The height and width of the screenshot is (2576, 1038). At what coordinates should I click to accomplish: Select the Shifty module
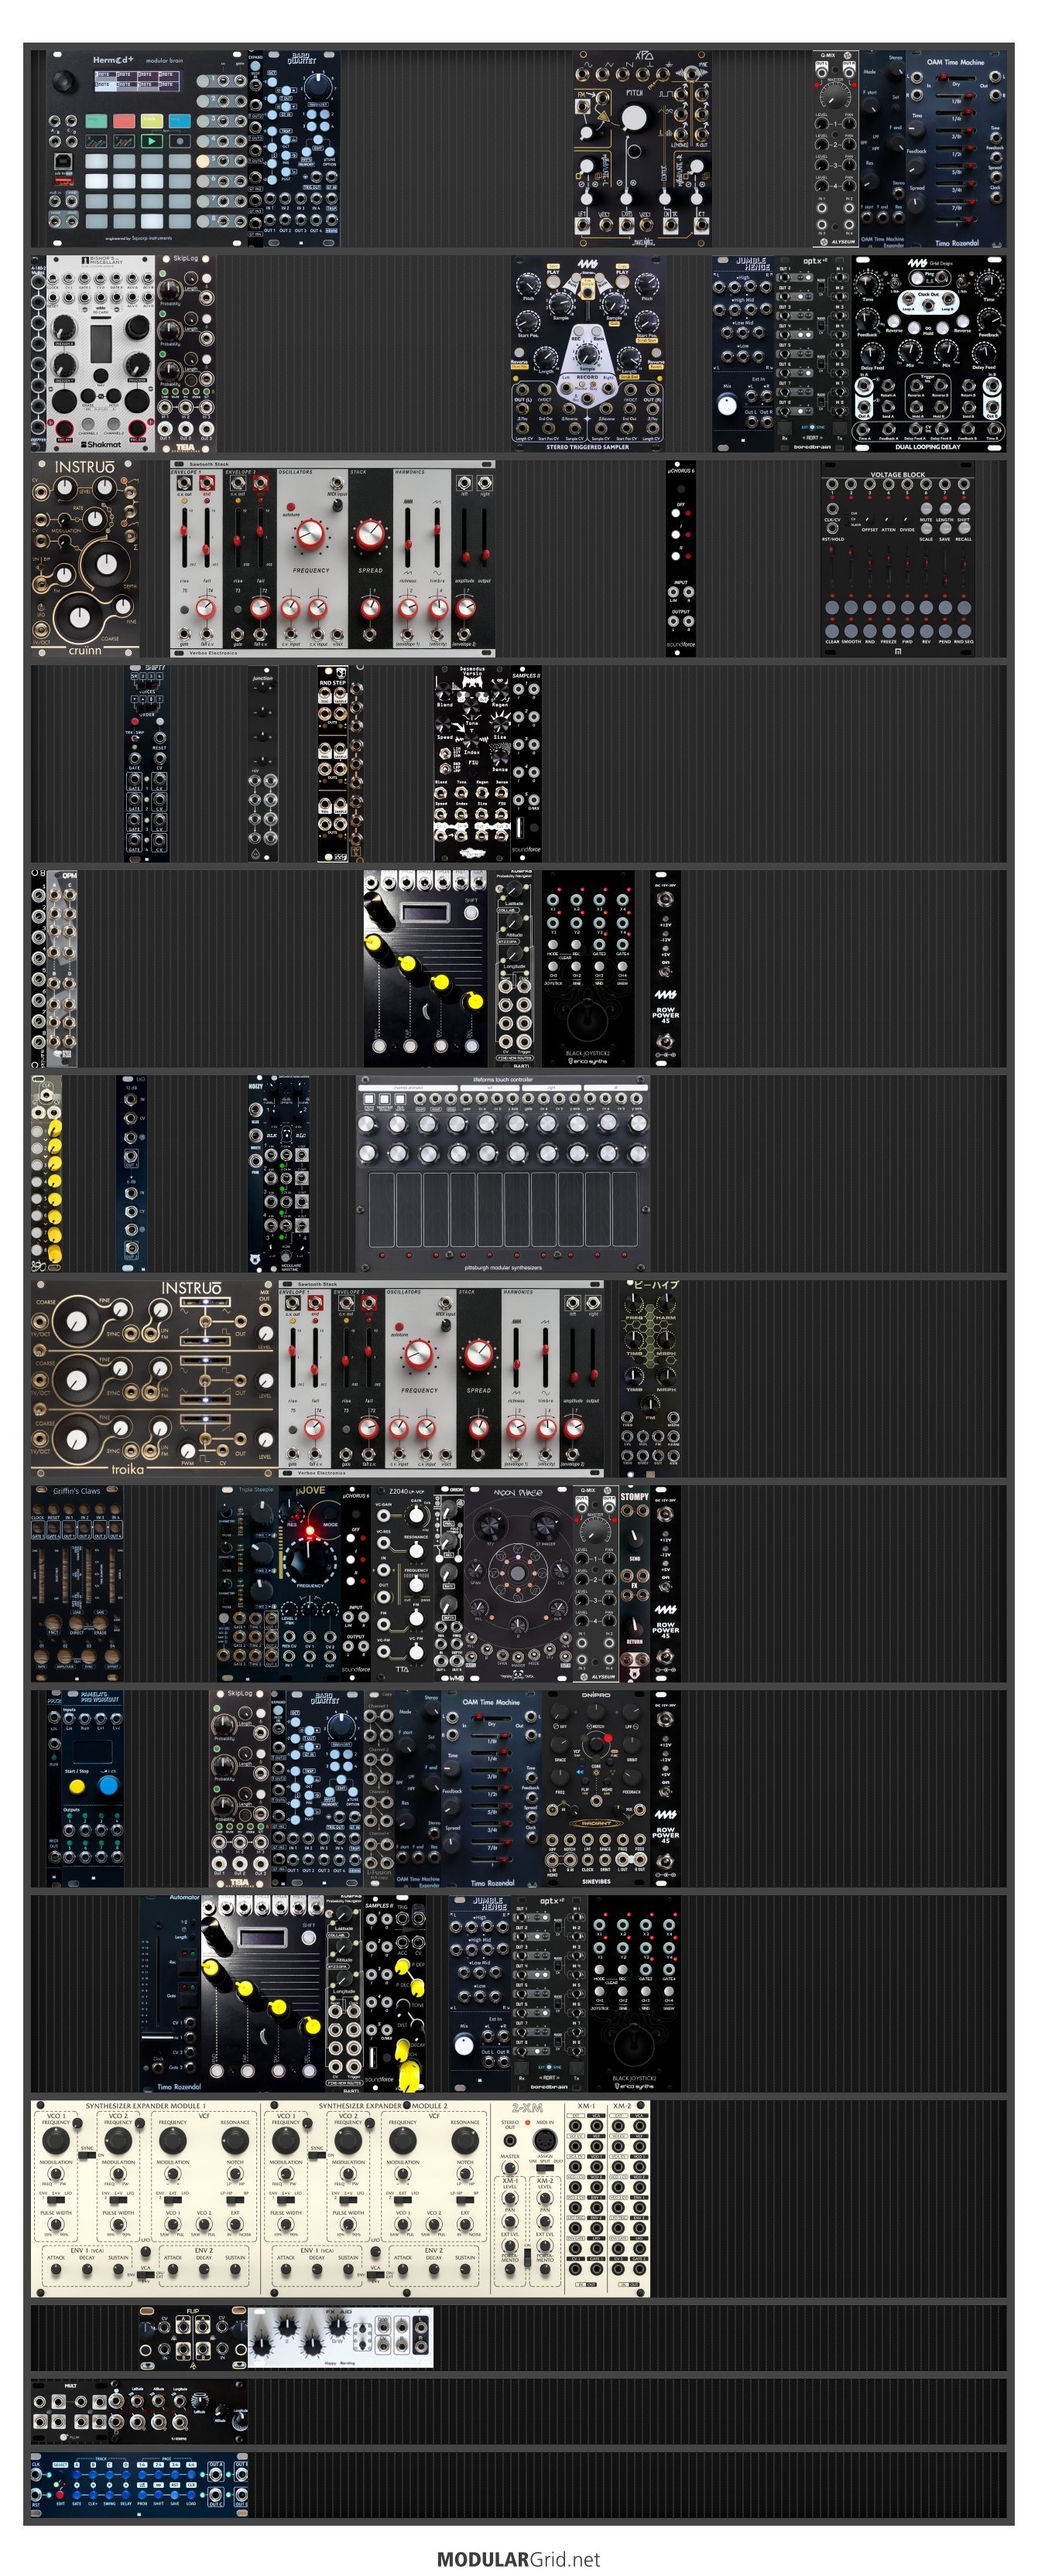tap(147, 763)
